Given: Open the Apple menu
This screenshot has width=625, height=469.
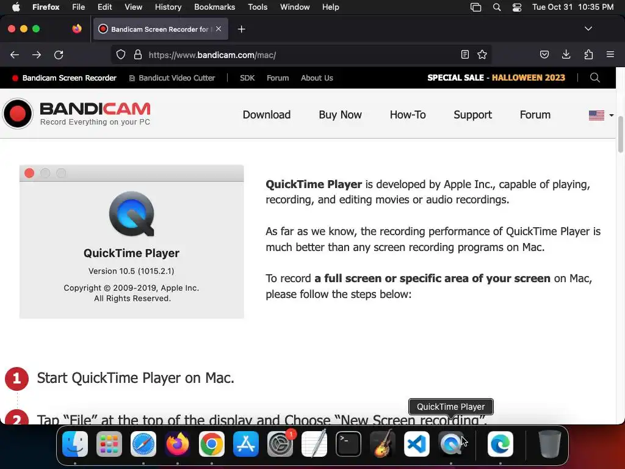Looking at the screenshot, I should (x=16, y=7).
